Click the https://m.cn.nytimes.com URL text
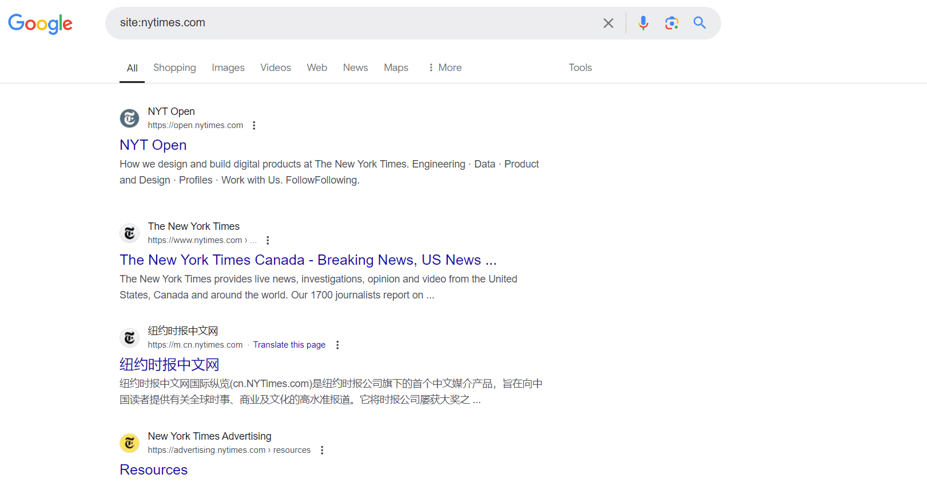The height and width of the screenshot is (482, 927). 195,345
